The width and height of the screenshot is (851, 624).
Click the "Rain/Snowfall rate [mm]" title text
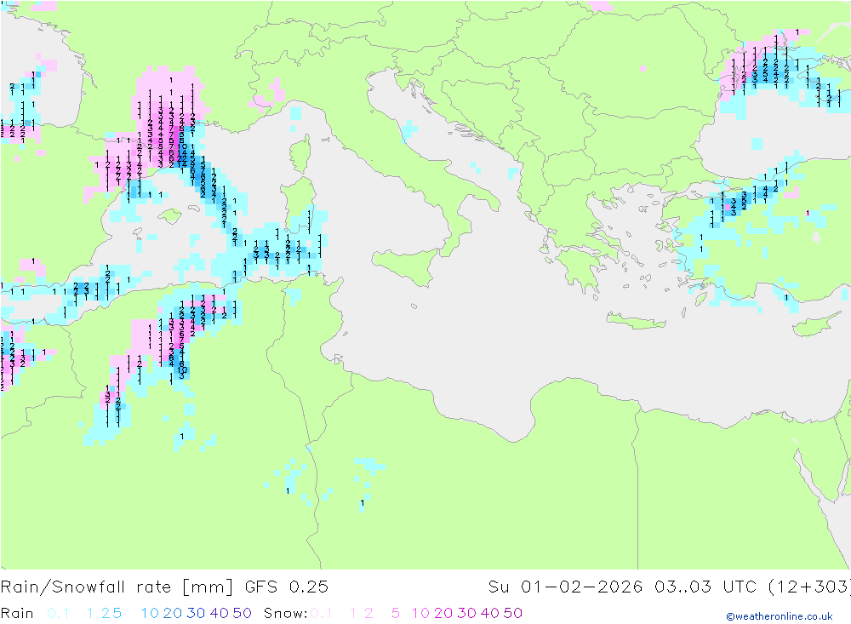(x=117, y=587)
